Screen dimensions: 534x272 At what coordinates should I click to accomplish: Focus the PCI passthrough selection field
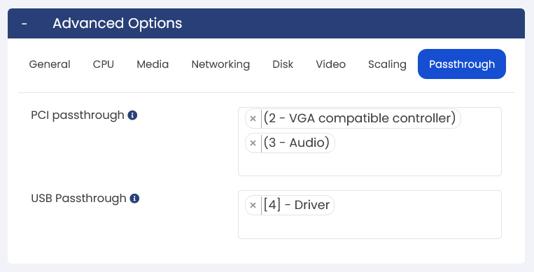[x=370, y=142]
